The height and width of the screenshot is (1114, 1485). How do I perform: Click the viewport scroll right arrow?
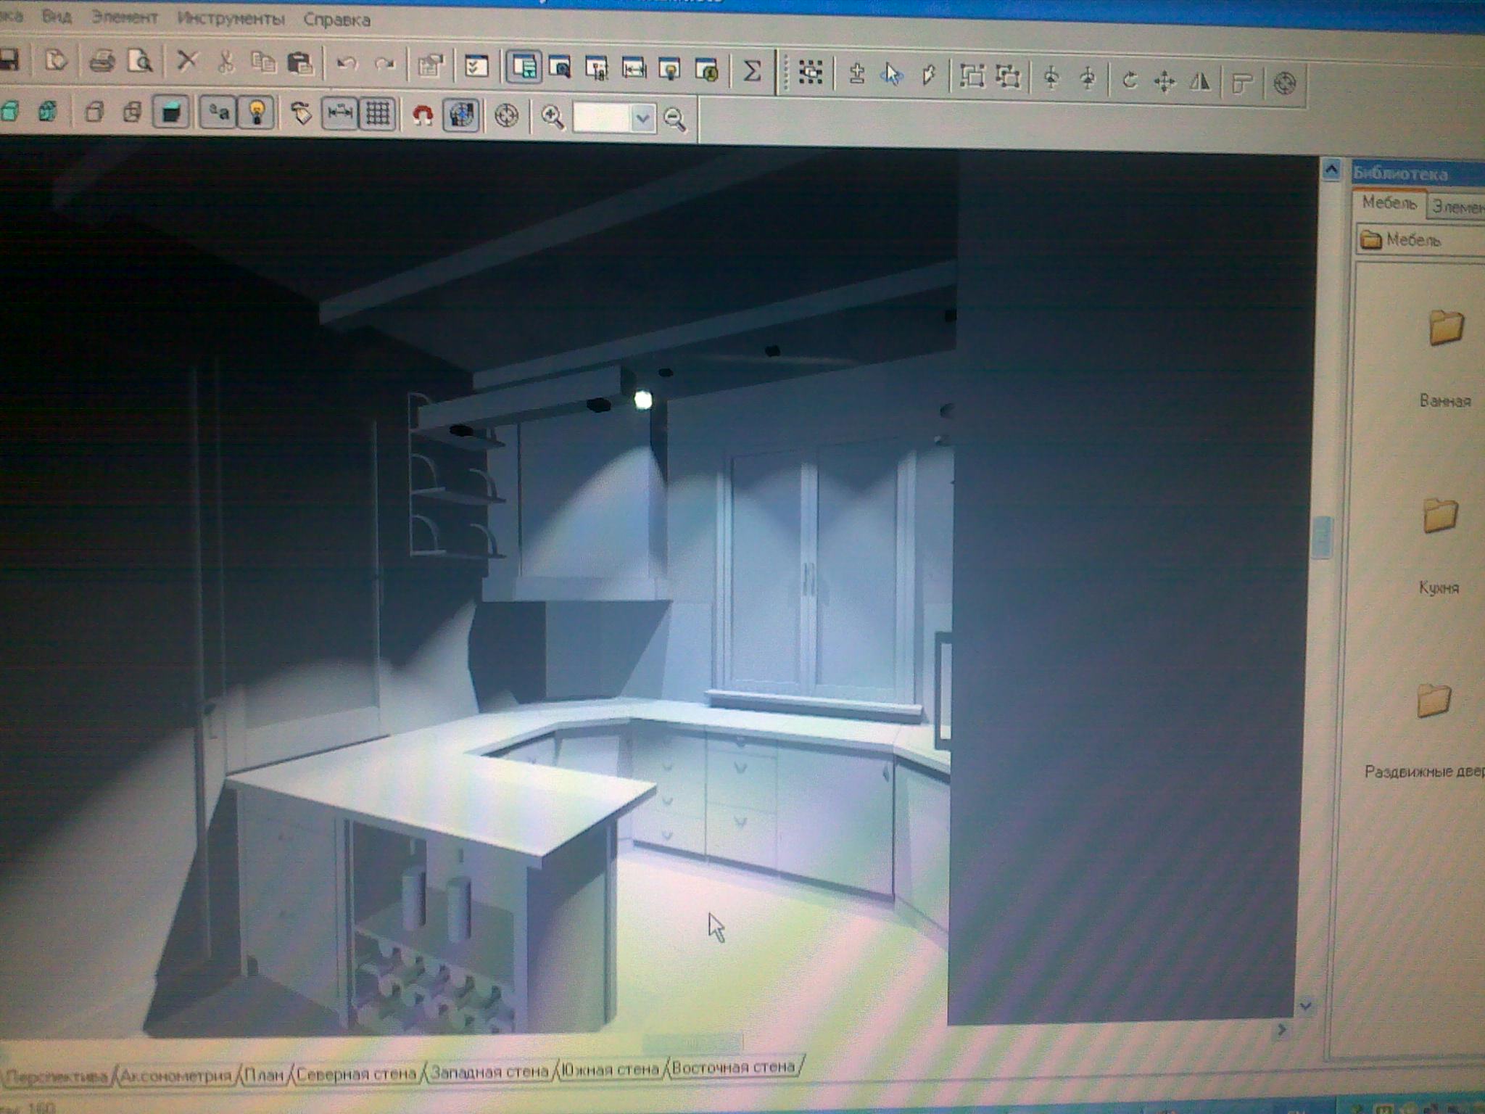click(x=1282, y=1030)
